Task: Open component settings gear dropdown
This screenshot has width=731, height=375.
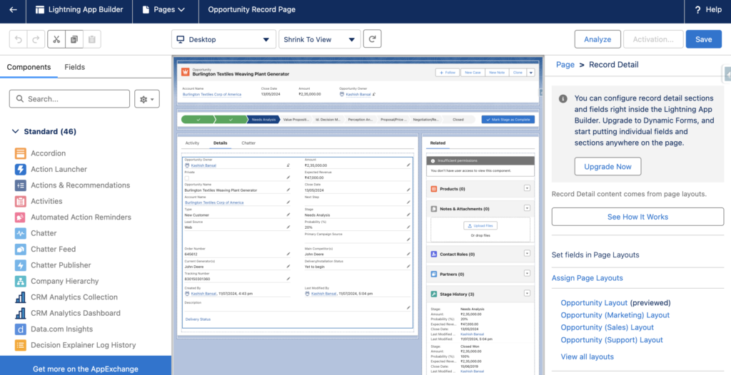Action: (147, 99)
